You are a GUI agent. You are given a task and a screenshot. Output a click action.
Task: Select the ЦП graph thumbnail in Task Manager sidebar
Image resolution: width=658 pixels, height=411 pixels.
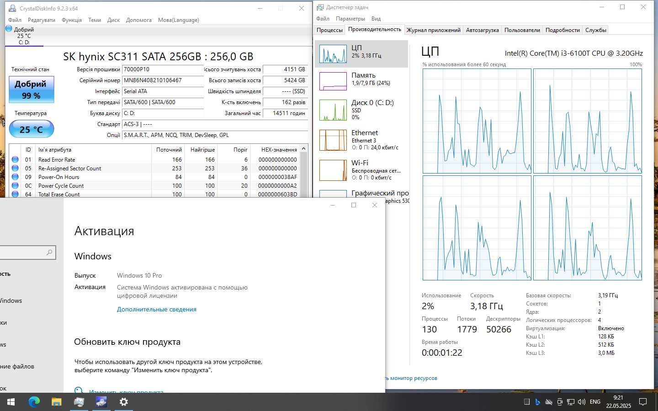point(333,53)
